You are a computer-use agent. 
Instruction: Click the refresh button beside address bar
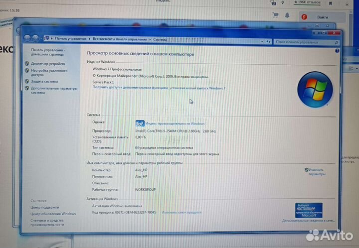pyautogui.click(x=268, y=42)
